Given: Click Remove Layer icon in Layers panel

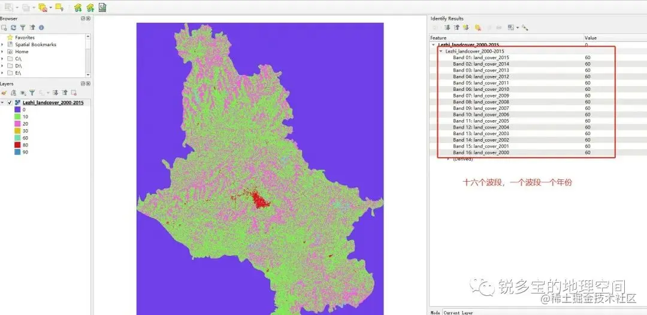Looking at the screenshot, I should click(x=74, y=93).
